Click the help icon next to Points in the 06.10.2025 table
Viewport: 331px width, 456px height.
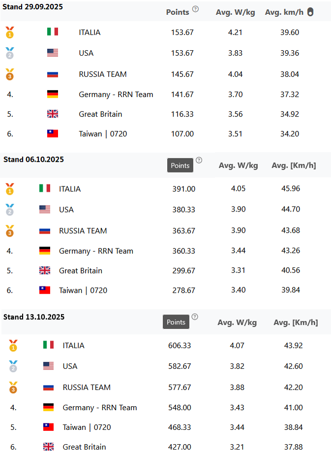(x=199, y=160)
